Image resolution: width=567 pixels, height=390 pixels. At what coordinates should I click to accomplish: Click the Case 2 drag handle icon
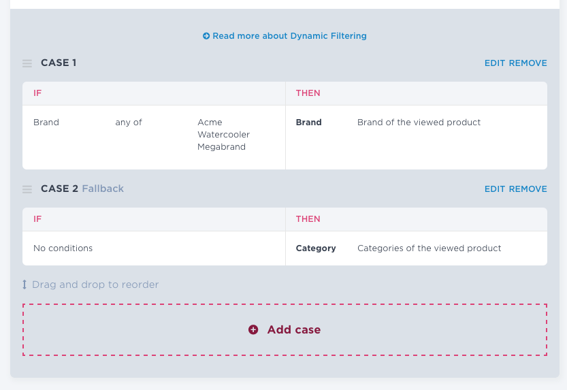[x=27, y=189]
